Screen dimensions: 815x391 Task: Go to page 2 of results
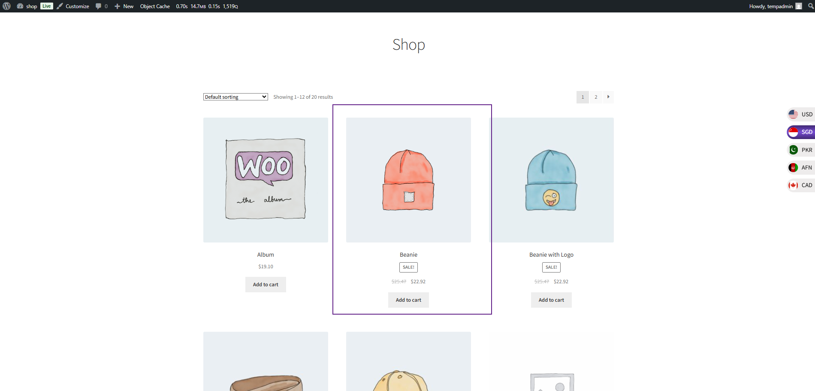(596, 97)
